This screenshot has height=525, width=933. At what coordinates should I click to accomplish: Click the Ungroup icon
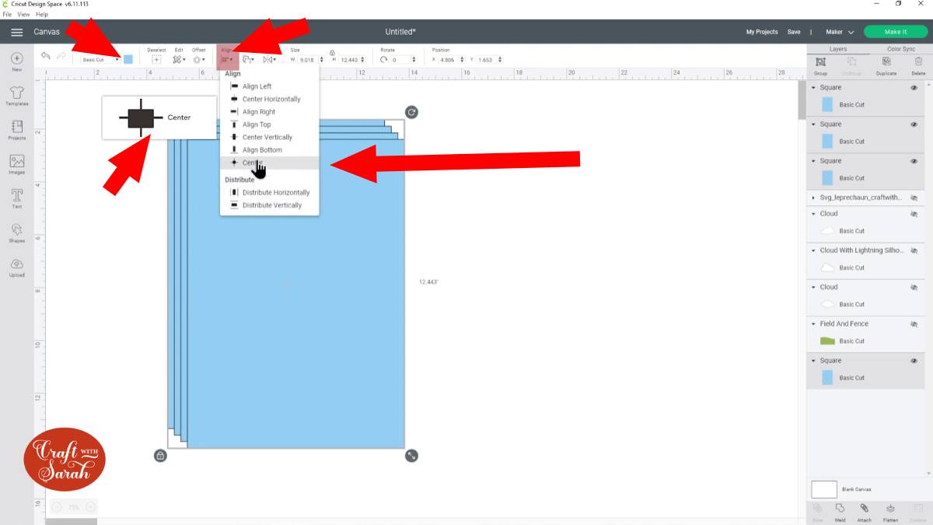click(852, 65)
